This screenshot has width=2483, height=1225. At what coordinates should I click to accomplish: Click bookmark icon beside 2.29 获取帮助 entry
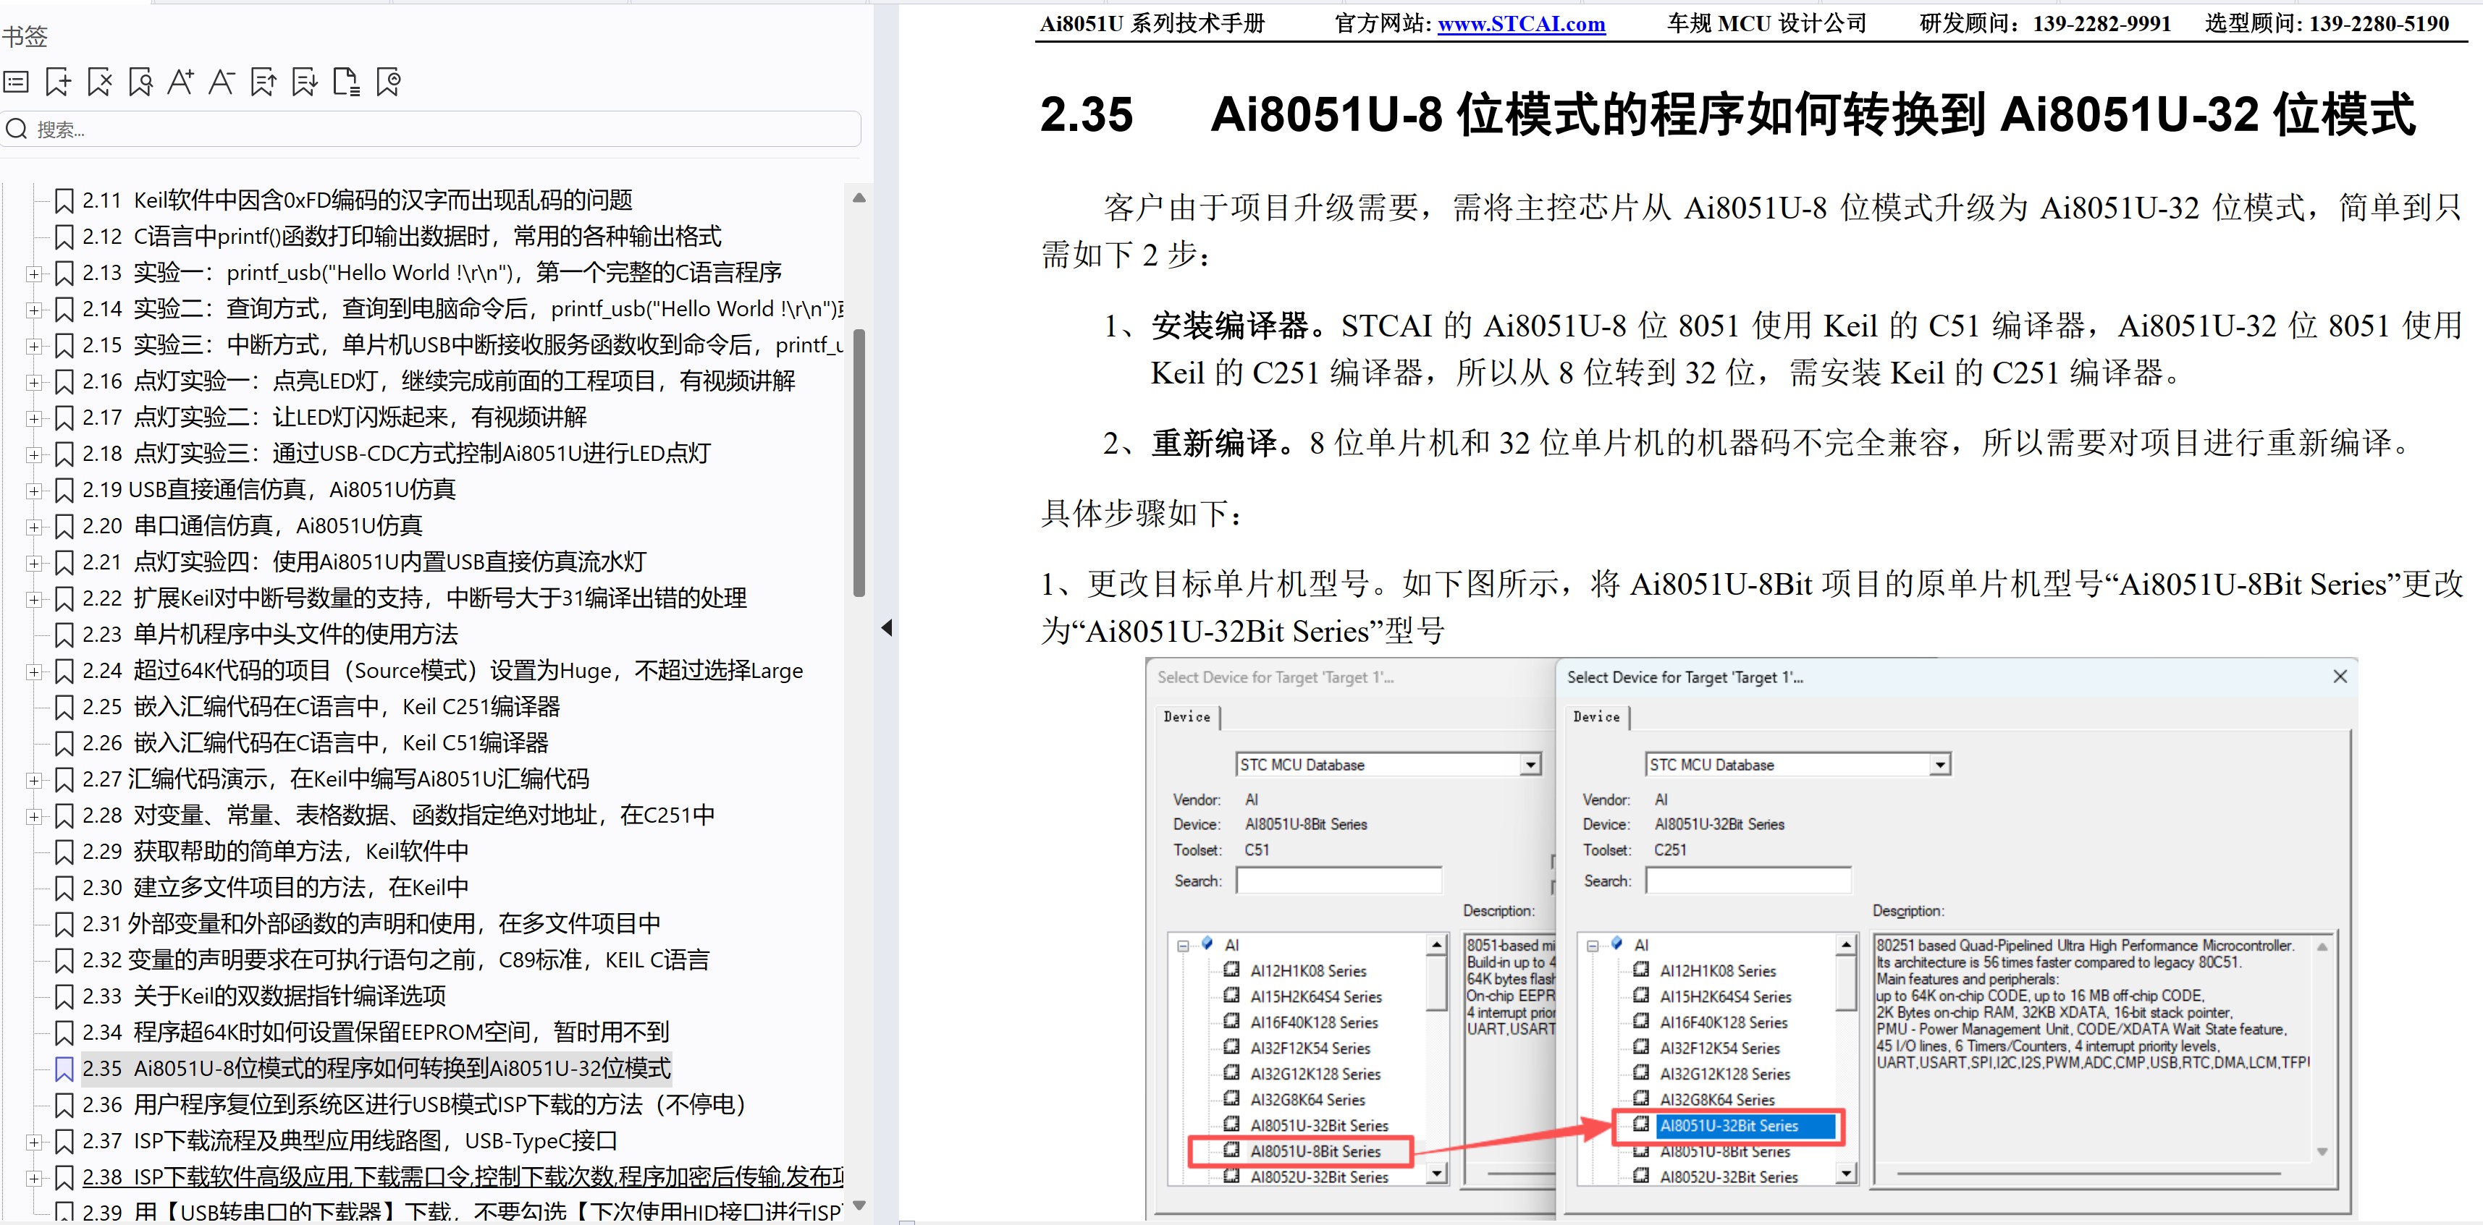tap(64, 852)
